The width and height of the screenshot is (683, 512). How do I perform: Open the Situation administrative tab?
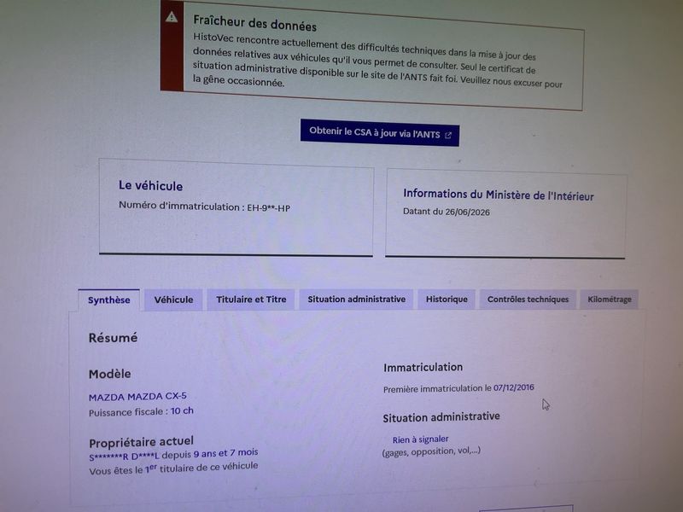pos(356,300)
